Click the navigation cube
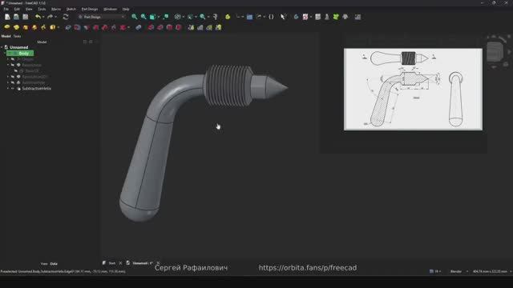The width and height of the screenshot is (513, 288). (495, 51)
